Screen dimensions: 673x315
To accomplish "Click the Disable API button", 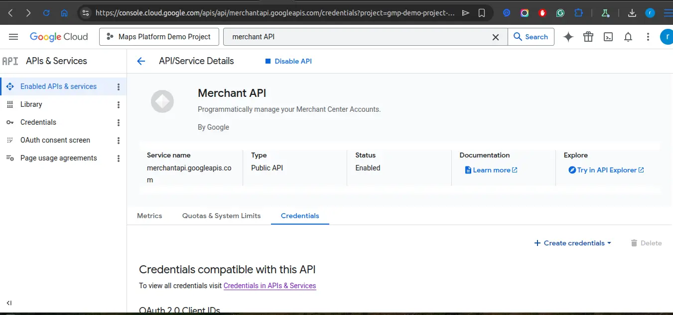I will click(288, 61).
